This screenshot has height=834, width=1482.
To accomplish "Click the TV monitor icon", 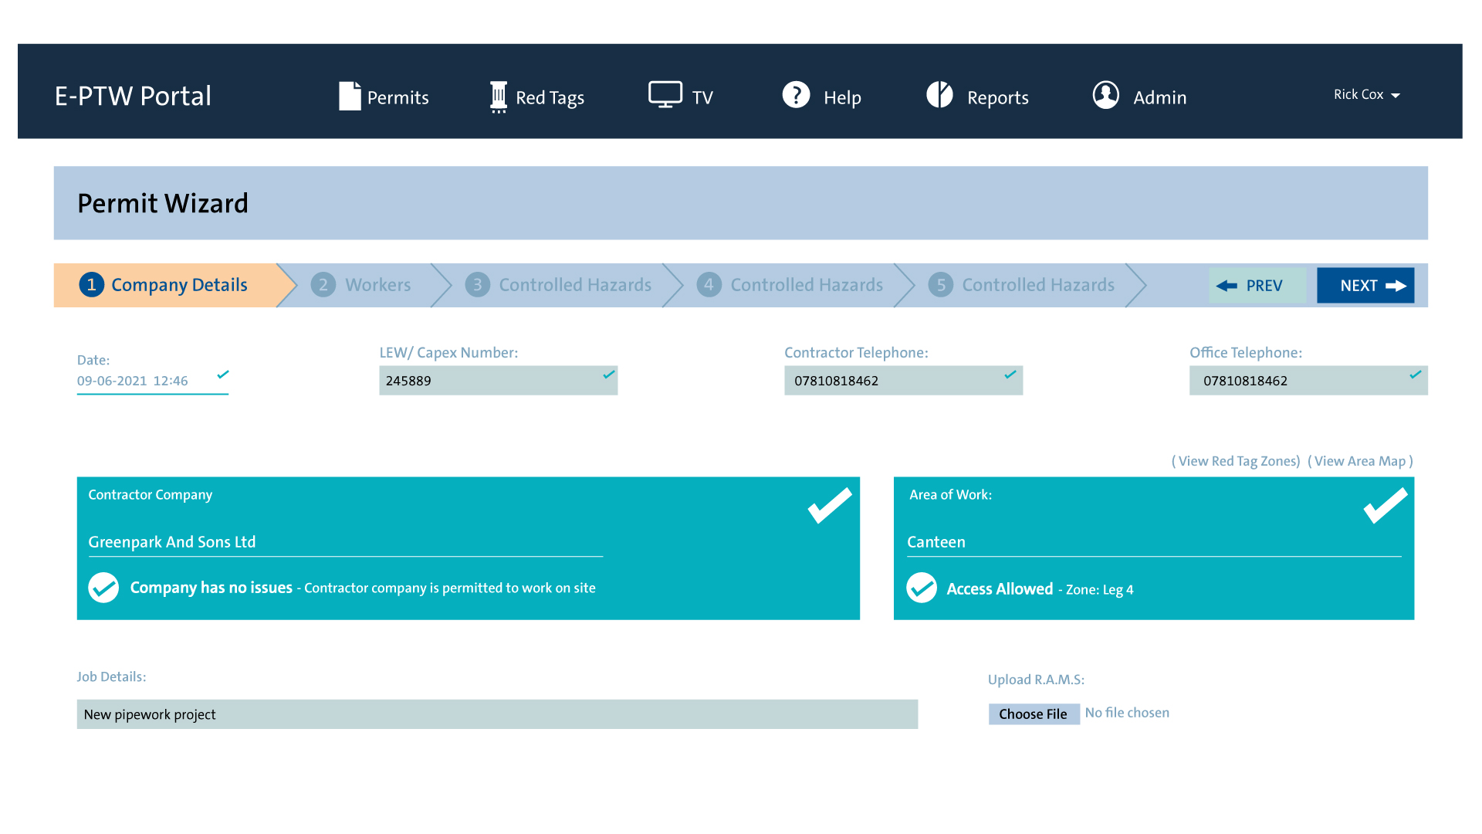I will (665, 94).
